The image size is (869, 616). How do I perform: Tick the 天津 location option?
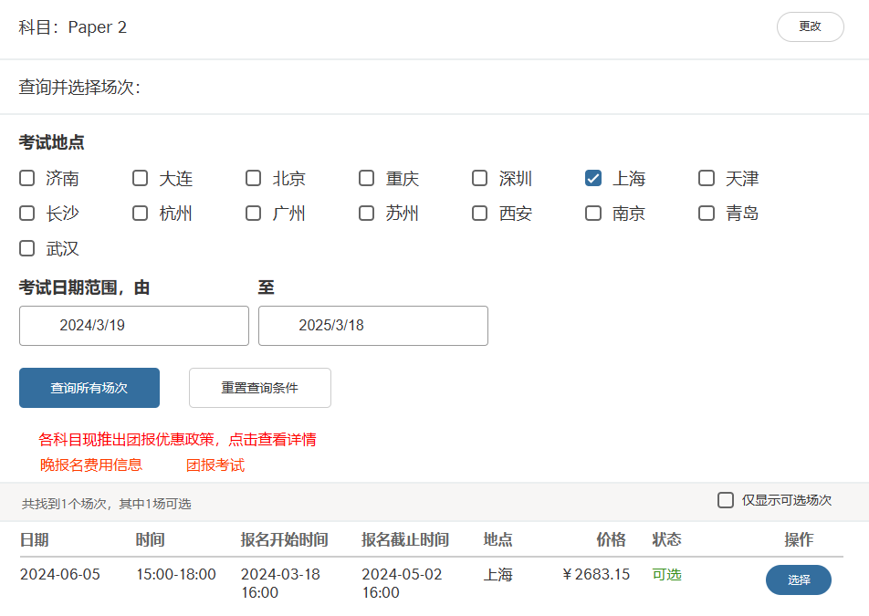tap(707, 178)
